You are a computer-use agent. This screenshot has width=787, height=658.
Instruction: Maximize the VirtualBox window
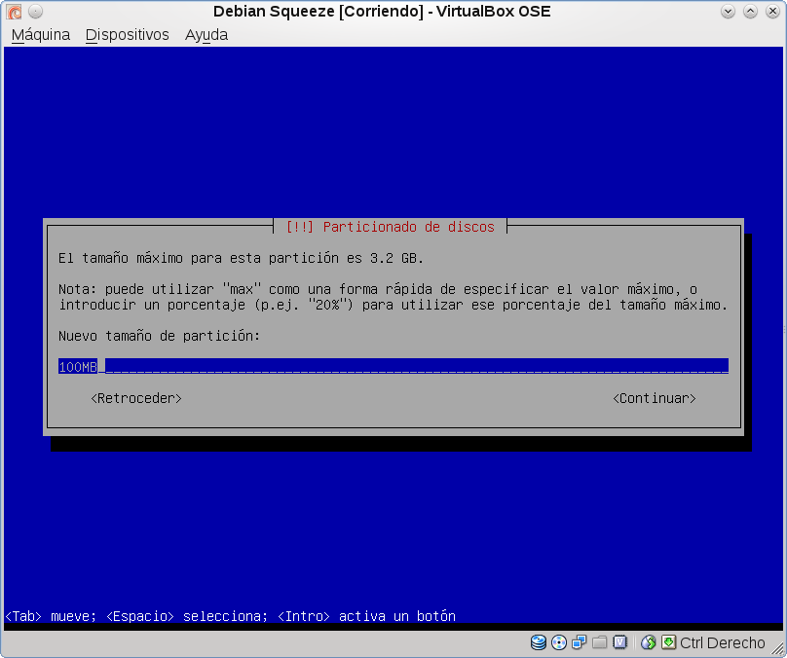(750, 11)
